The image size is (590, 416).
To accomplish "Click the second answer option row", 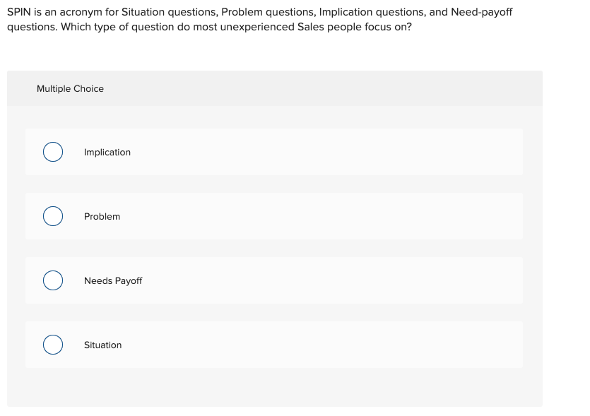I will tap(274, 215).
